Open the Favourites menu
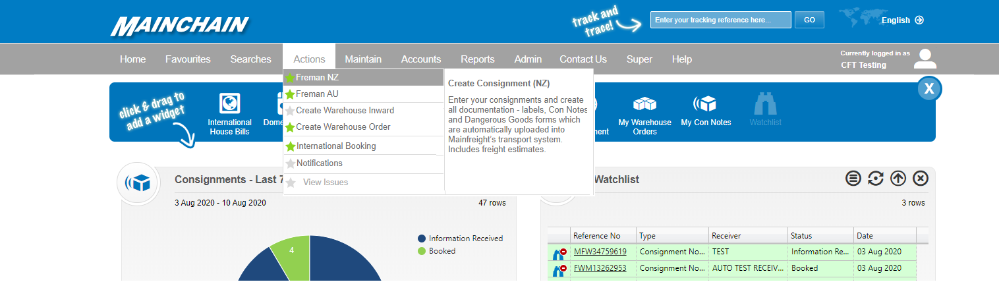Screen dimensions: 999x282 click(x=188, y=59)
